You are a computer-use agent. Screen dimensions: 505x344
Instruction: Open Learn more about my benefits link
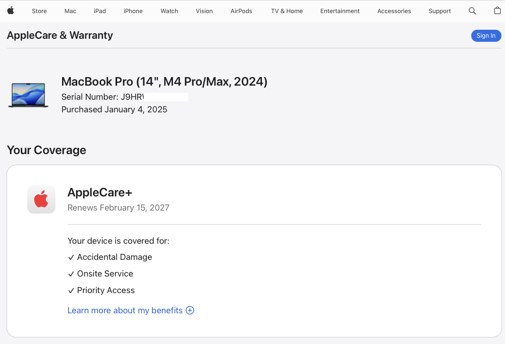pos(125,310)
